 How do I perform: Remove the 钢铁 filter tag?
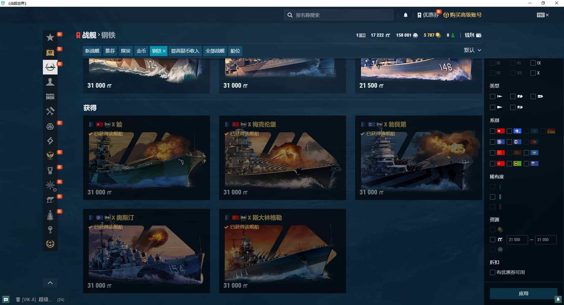(164, 51)
